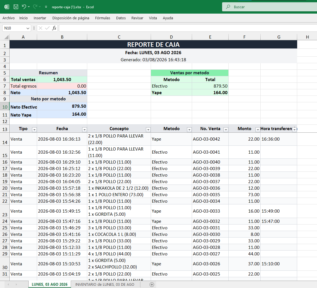Open the Hora transferencia filter dropdown
Viewport: 317px width, 288px height.
point(295,130)
